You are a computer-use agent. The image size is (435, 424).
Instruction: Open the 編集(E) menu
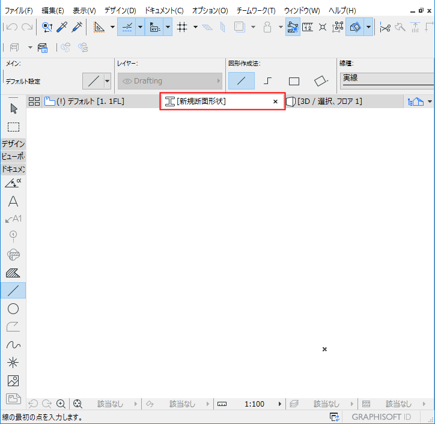(x=53, y=11)
